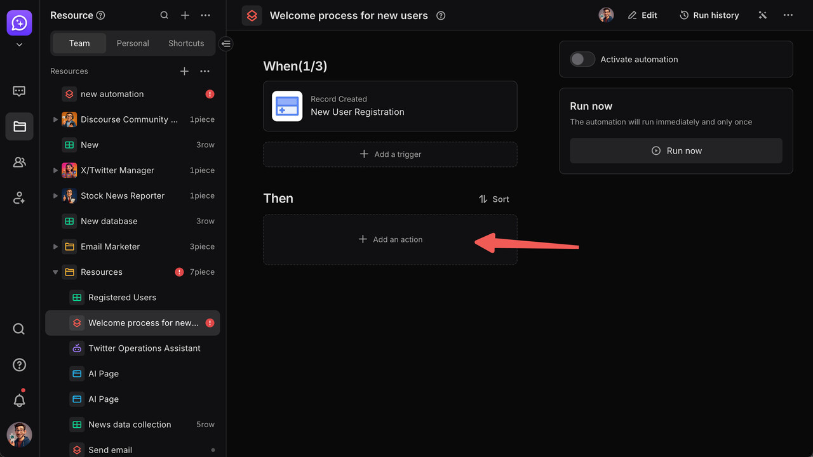Screen dimensions: 813x457
Task: Open the Run history
Action: 709,15
